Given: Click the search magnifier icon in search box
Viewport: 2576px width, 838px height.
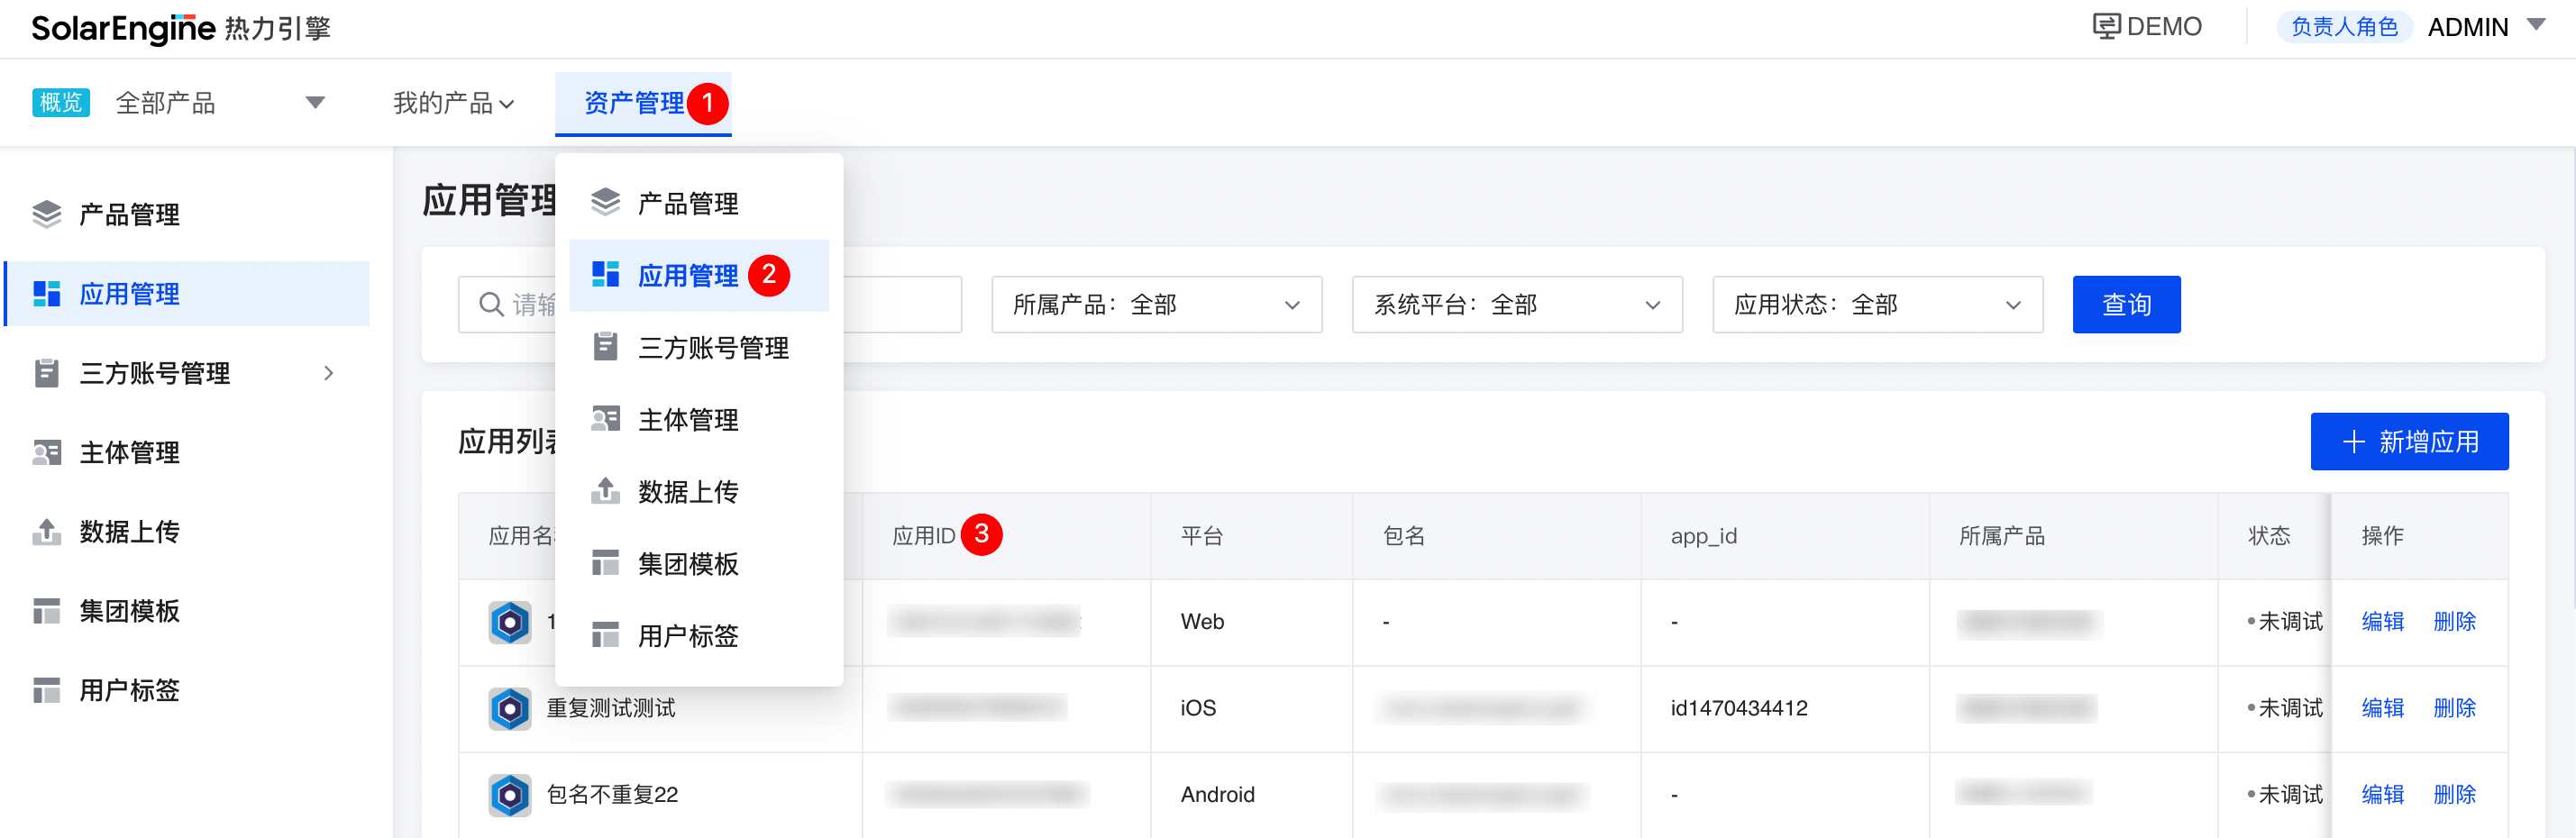Looking at the screenshot, I should pos(490,304).
